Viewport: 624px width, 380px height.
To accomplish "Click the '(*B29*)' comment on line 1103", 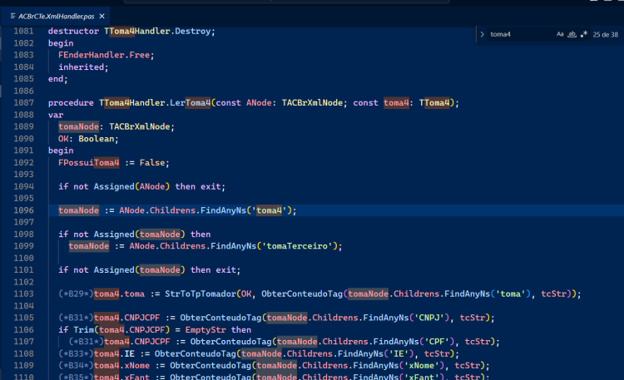I will click(x=76, y=294).
